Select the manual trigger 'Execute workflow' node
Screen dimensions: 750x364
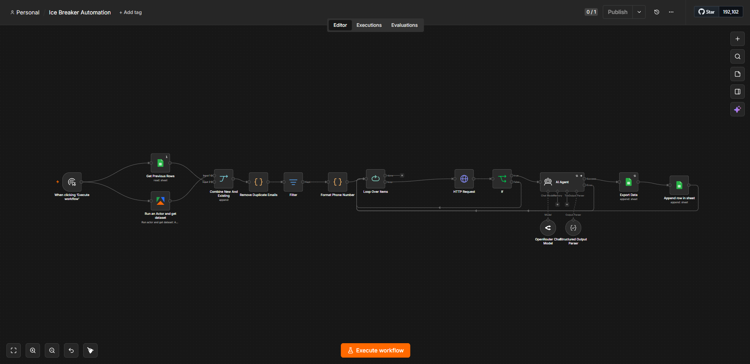coord(72,182)
